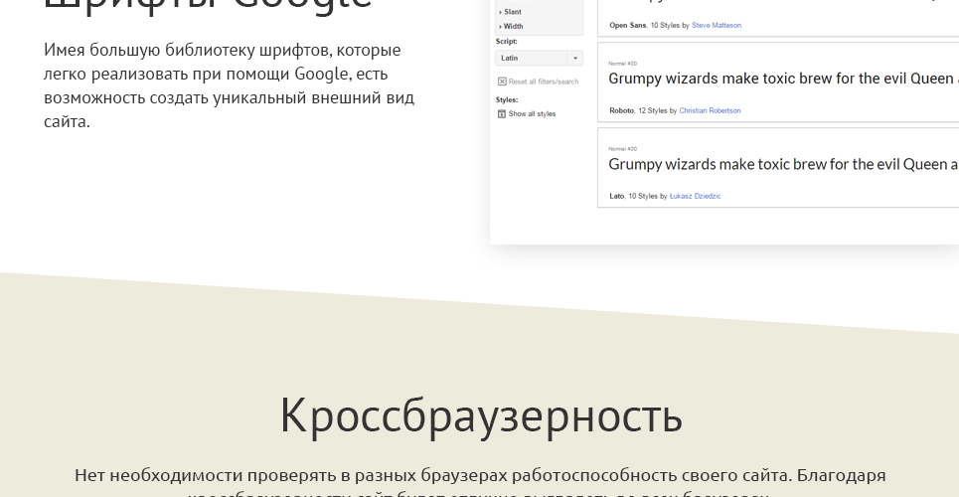Click the Show all styles icon

pos(502,114)
